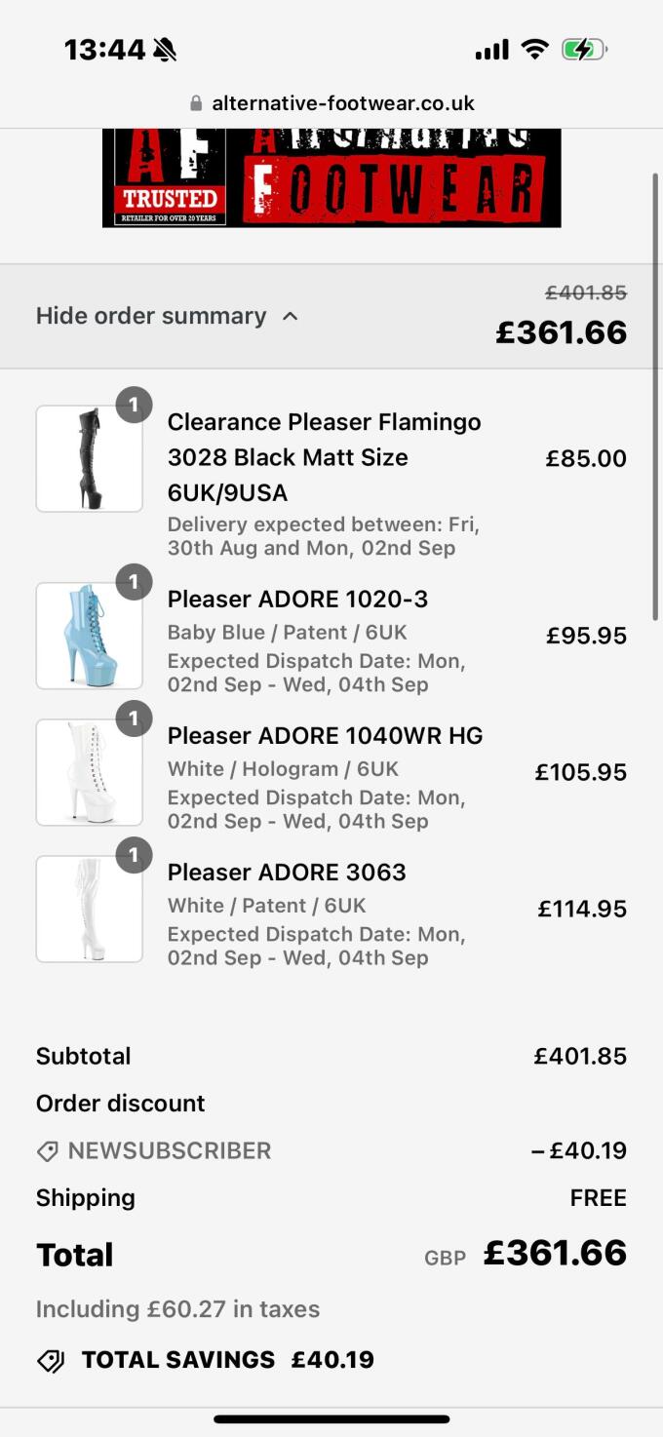Image resolution: width=663 pixels, height=1437 pixels.
Task: Open the white ADORE 3063 boot thumbnail
Action: (90, 909)
